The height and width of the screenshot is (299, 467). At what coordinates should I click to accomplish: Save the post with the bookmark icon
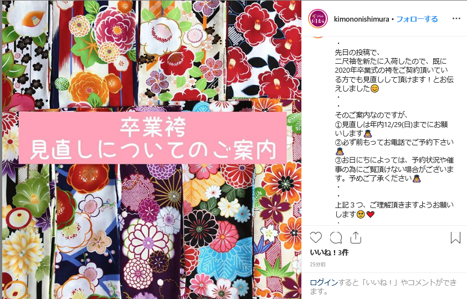tap(455, 237)
